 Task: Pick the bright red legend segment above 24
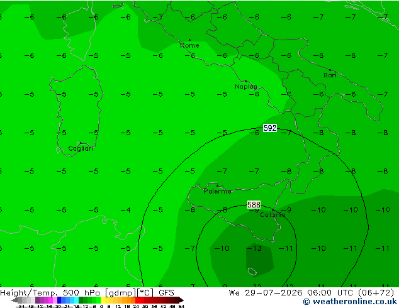coord(138,300)
